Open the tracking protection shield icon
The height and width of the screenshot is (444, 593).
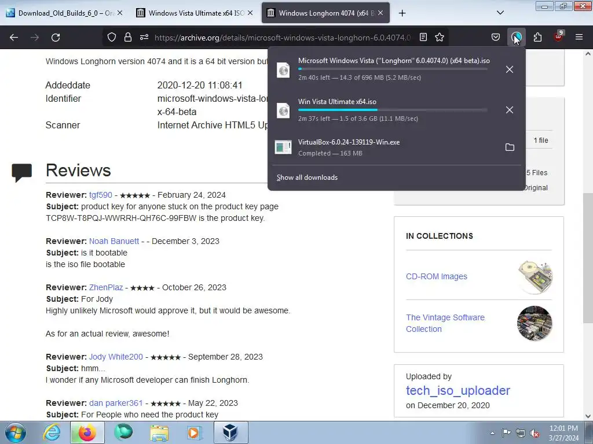click(112, 37)
